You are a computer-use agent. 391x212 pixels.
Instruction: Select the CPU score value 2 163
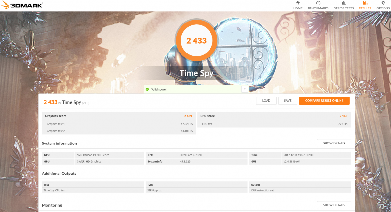[343, 116]
